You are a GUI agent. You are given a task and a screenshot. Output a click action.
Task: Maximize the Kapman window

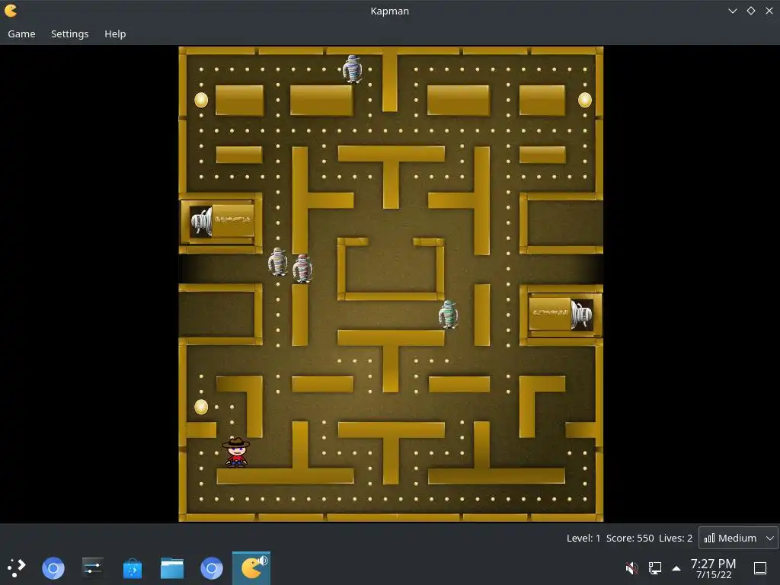click(750, 11)
